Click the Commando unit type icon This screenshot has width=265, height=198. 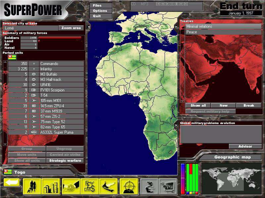[x=34, y=64]
